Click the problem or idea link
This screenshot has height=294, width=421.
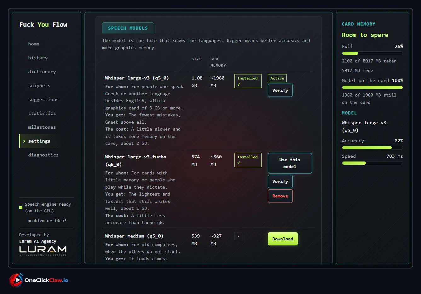click(47, 220)
